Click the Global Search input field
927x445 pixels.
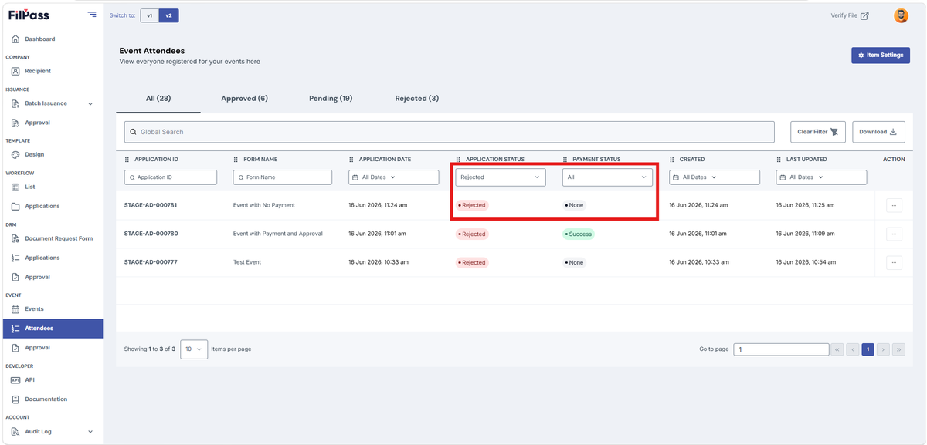point(450,132)
